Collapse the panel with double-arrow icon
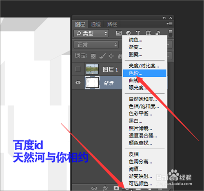Viewport: 204px width, 191px height. pos(164,18)
